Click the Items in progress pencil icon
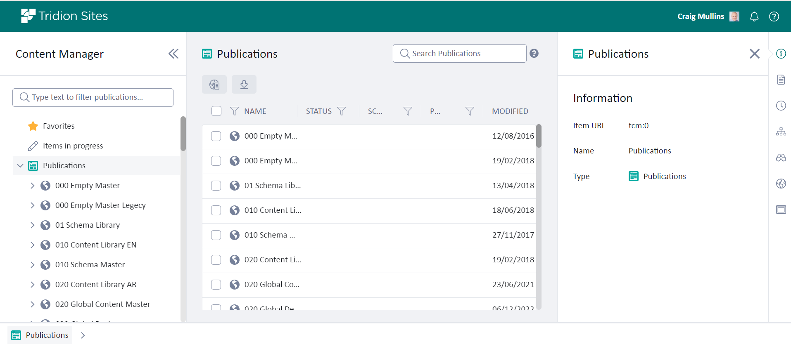This screenshot has height=344, width=791. pyautogui.click(x=33, y=146)
